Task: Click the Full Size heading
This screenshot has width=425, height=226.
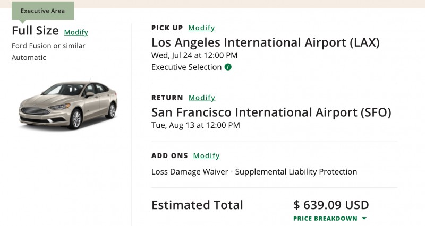Action: tap(35, 31)
